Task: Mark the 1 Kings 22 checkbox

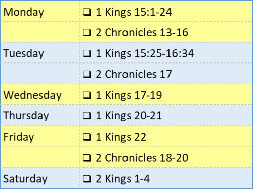Action: coord(87,137)
